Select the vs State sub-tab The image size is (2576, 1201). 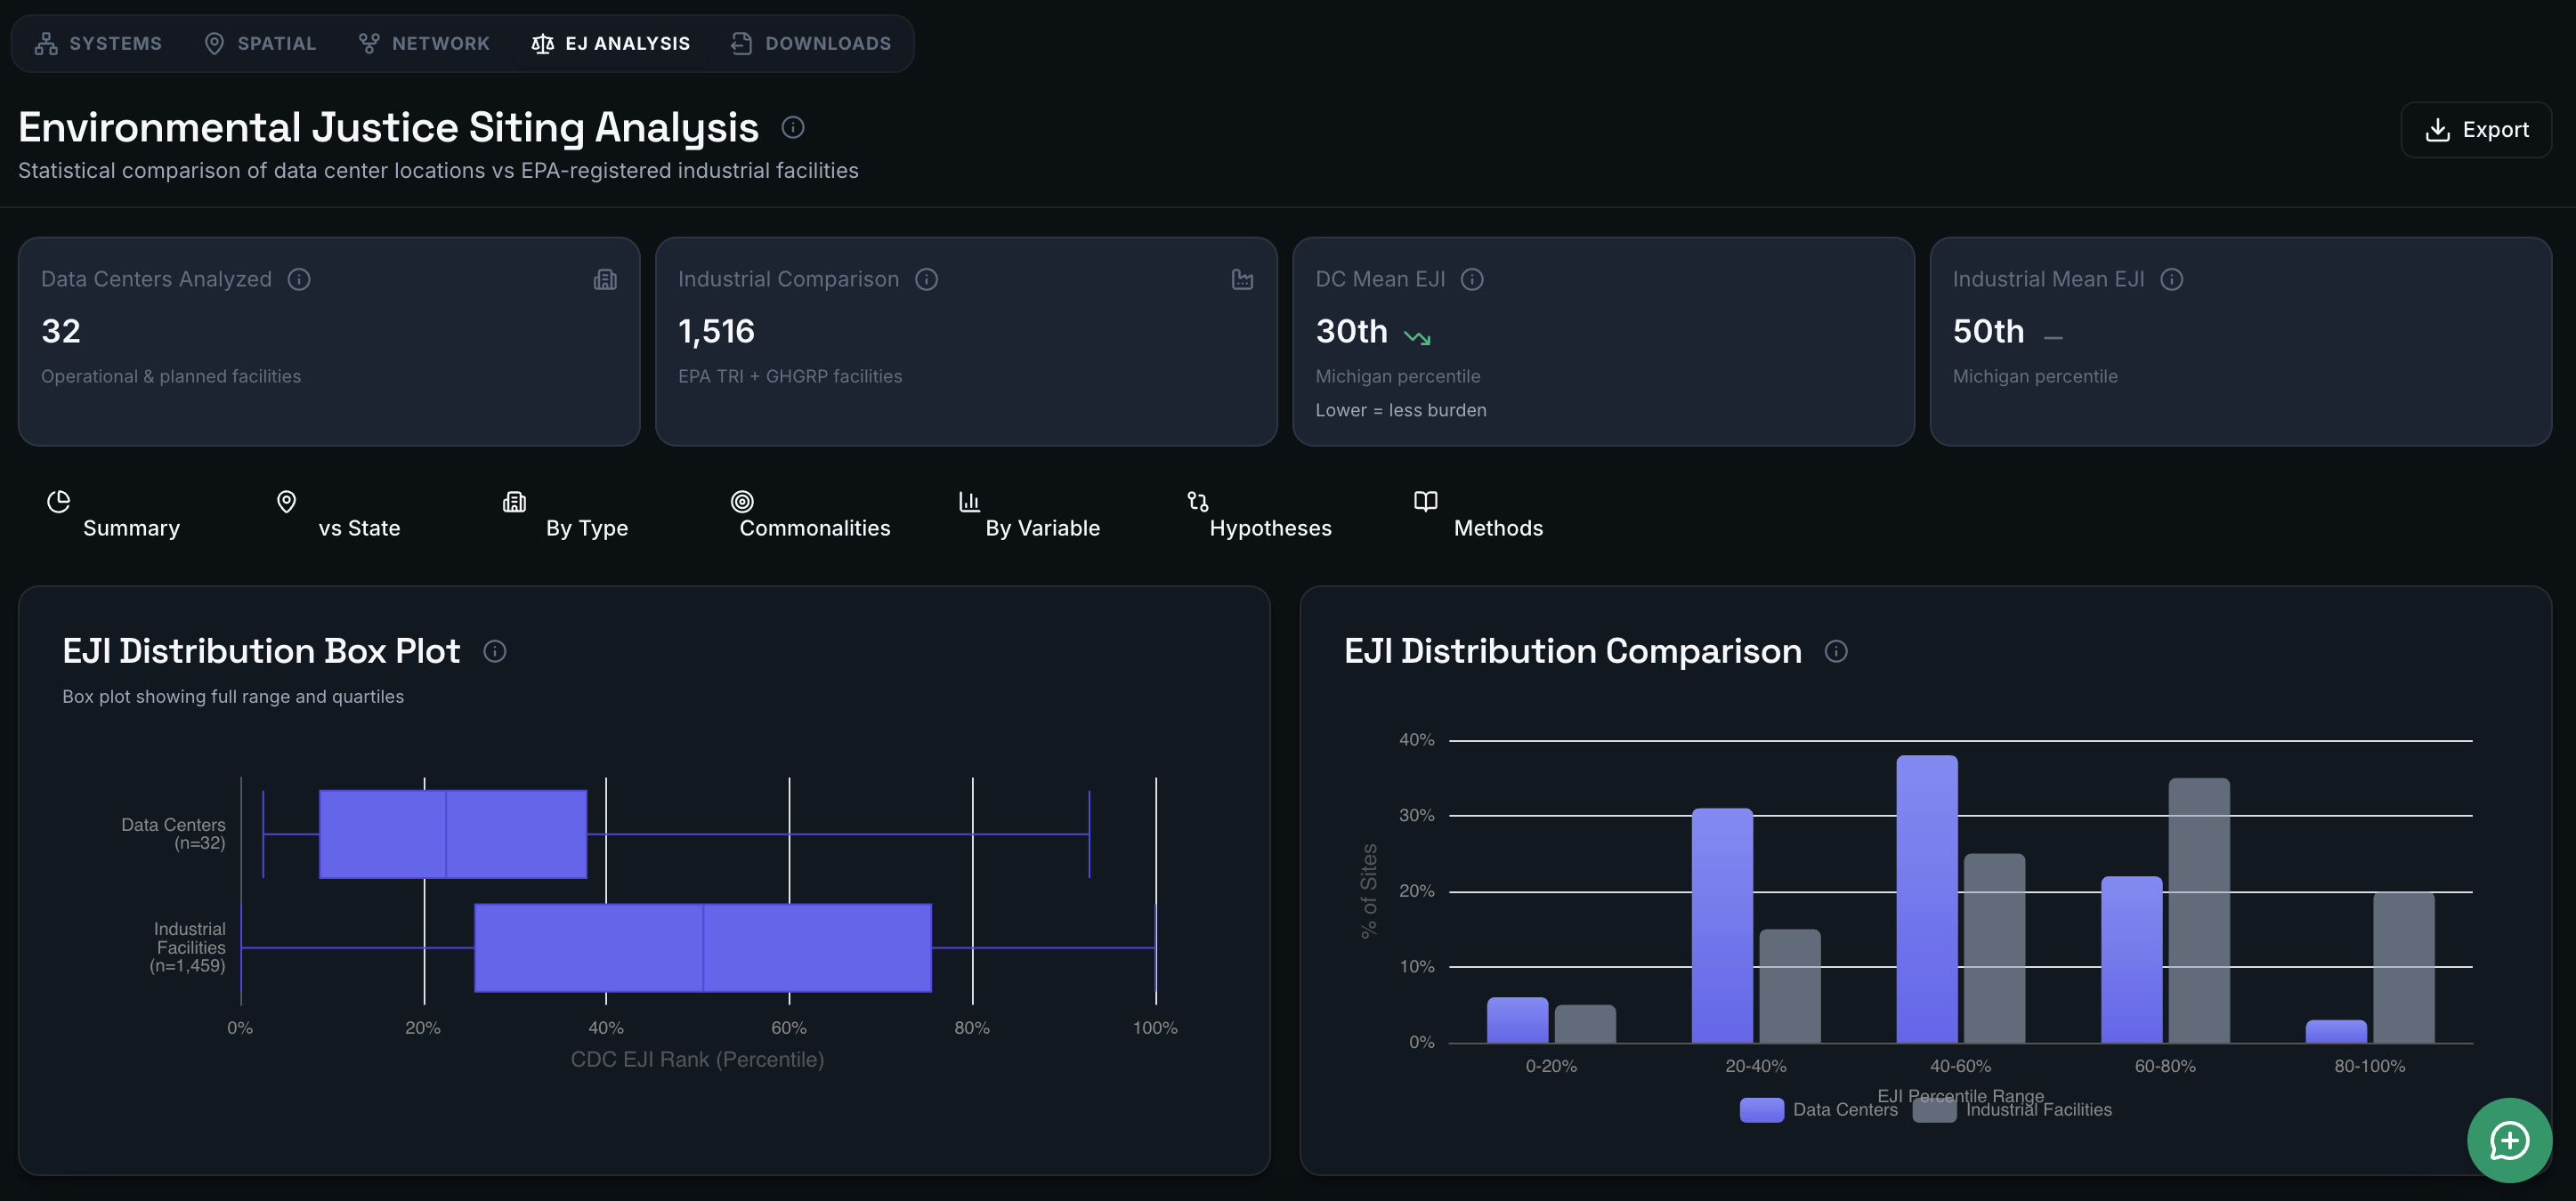[358, 528]
